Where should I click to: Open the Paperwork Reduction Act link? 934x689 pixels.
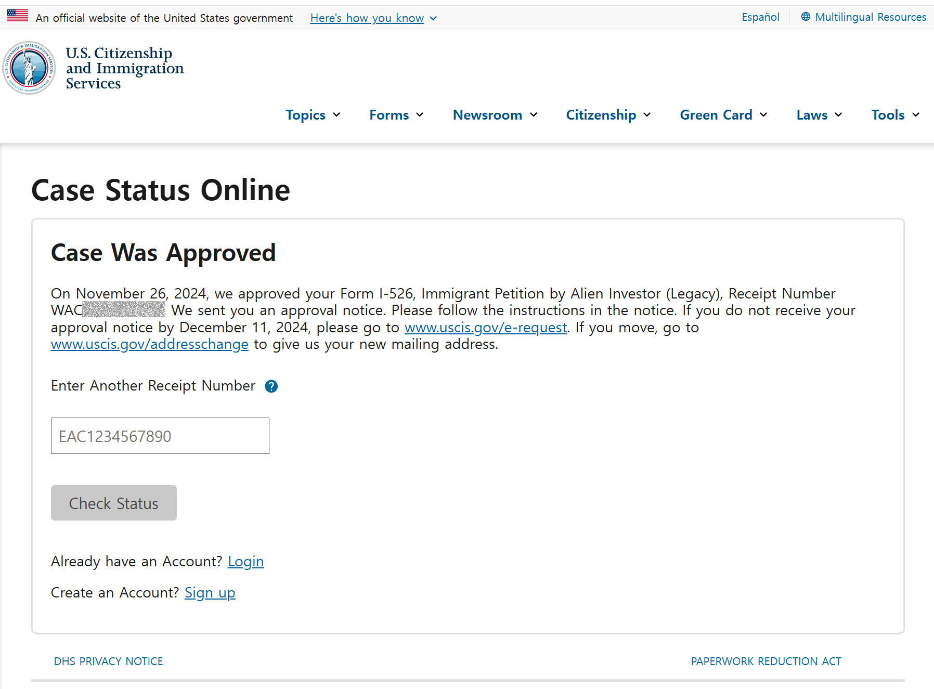click(x=766, y=661)
